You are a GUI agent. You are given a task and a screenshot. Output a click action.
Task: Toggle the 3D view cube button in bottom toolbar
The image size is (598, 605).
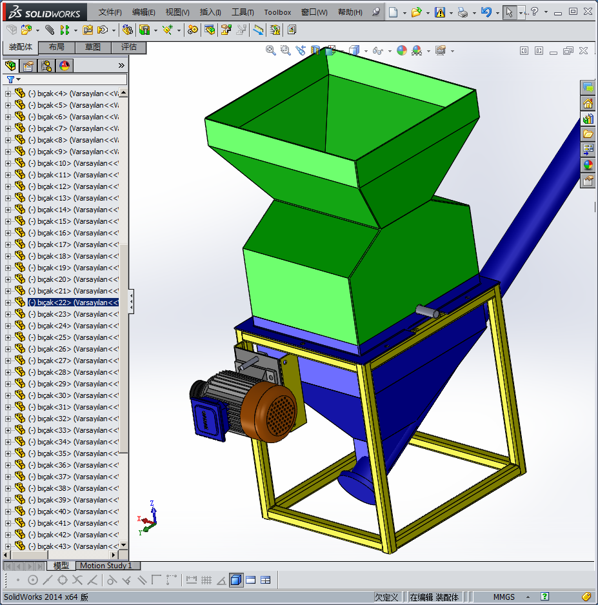tap(236, 580)
